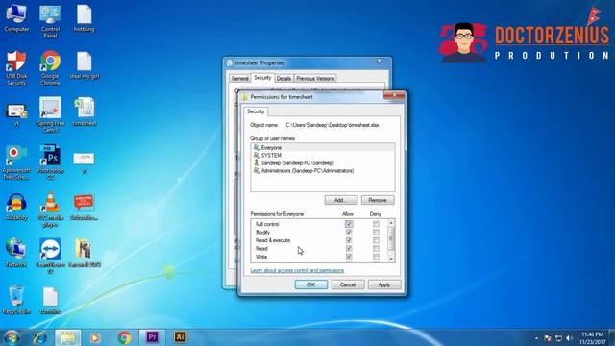Select the hotbling file on desktop
The width and height of the screenshot is (615, 346).
click(84, 18)
